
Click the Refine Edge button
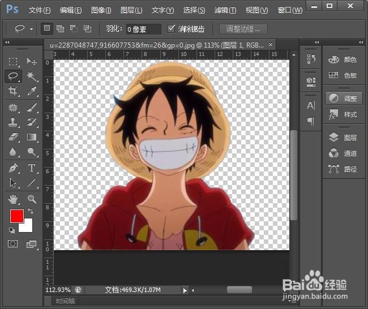coord(243,29)
